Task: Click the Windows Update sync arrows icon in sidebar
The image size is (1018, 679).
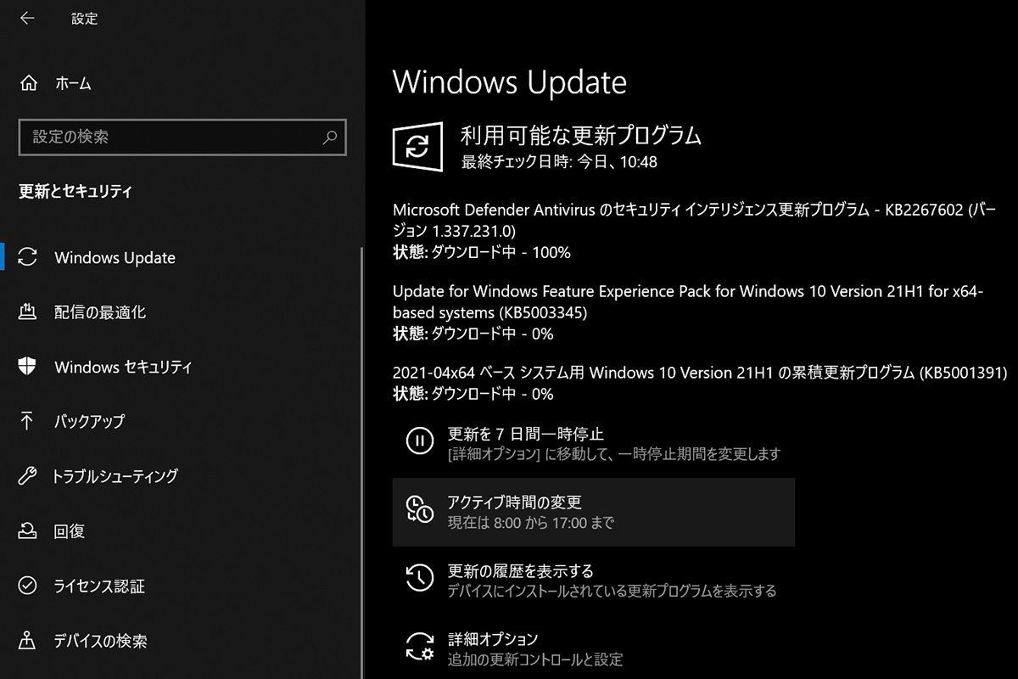Action: tap(28, 257)
